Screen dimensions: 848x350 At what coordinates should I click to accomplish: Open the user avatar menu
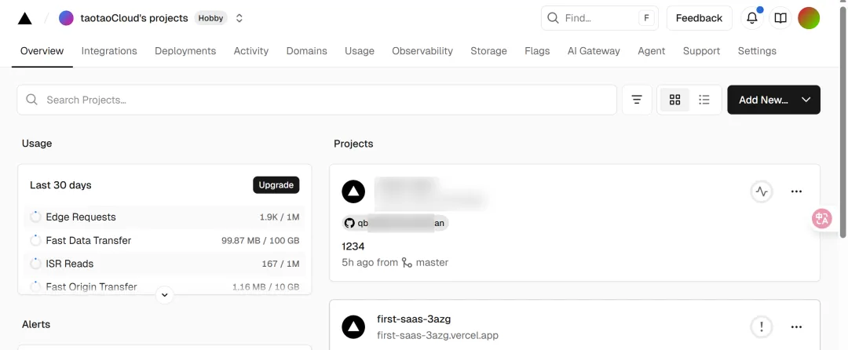(809, 18)
